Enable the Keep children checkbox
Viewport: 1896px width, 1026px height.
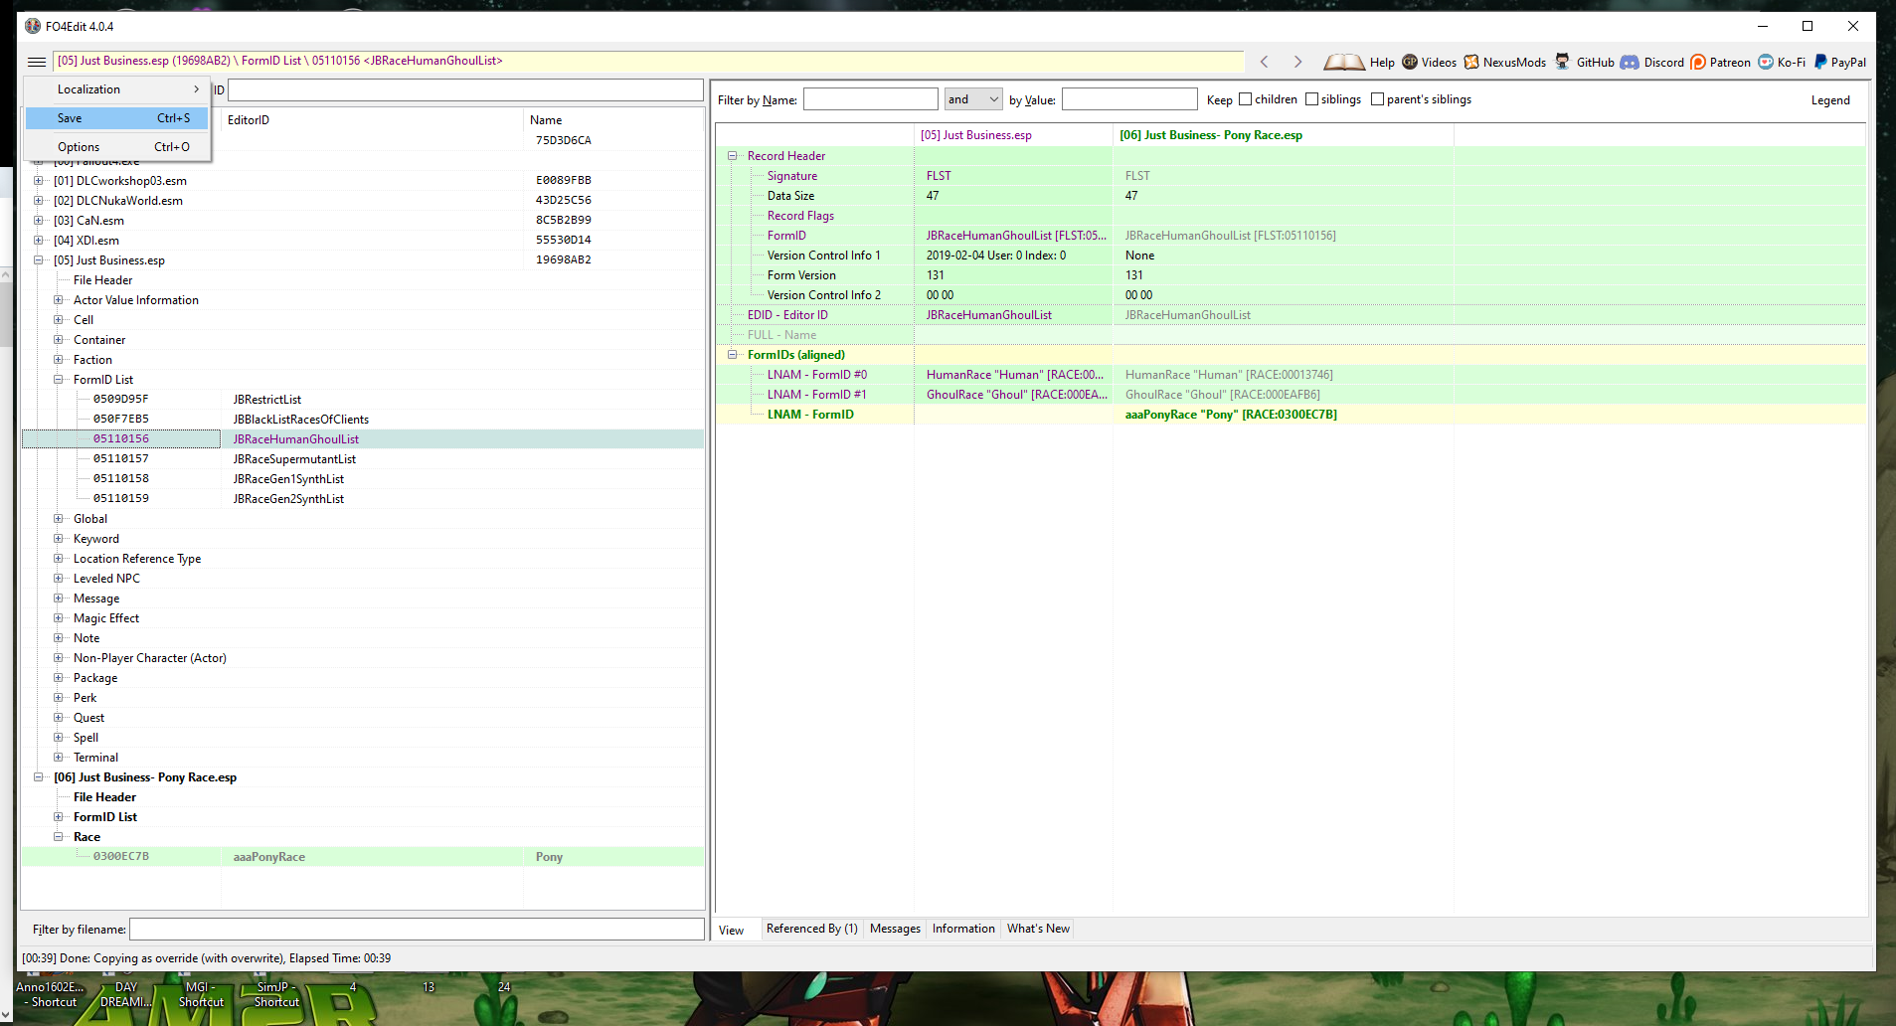pyautogui.click(x=1245, y=99)
